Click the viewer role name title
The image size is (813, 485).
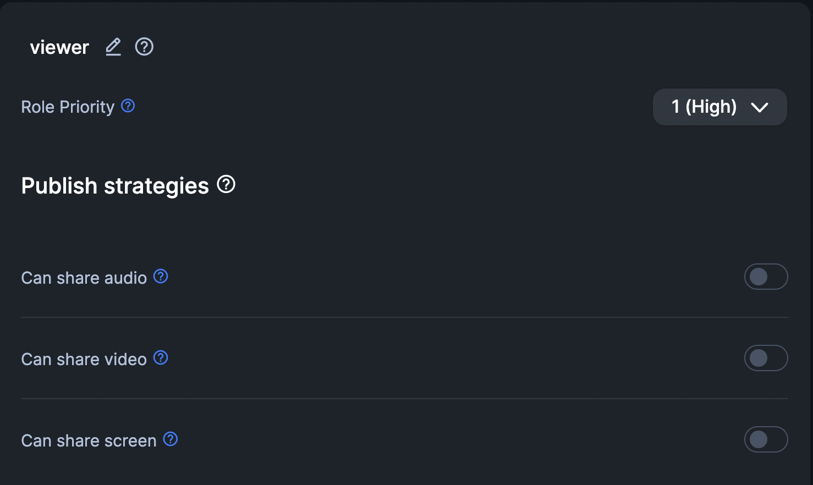59,47
